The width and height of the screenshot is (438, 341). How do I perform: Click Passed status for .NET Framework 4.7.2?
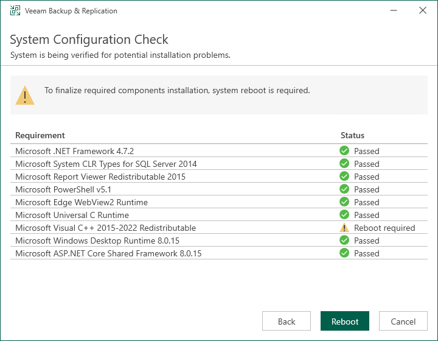coord(366,151)
